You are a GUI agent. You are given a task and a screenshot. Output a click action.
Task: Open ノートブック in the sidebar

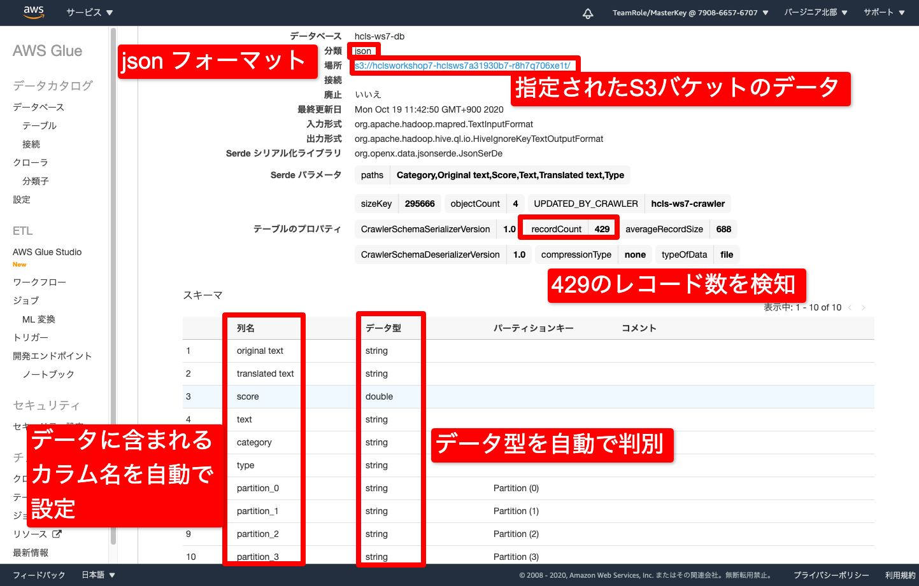(48, 374)
